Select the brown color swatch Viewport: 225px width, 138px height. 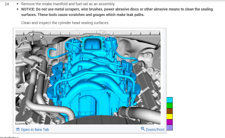170,111
